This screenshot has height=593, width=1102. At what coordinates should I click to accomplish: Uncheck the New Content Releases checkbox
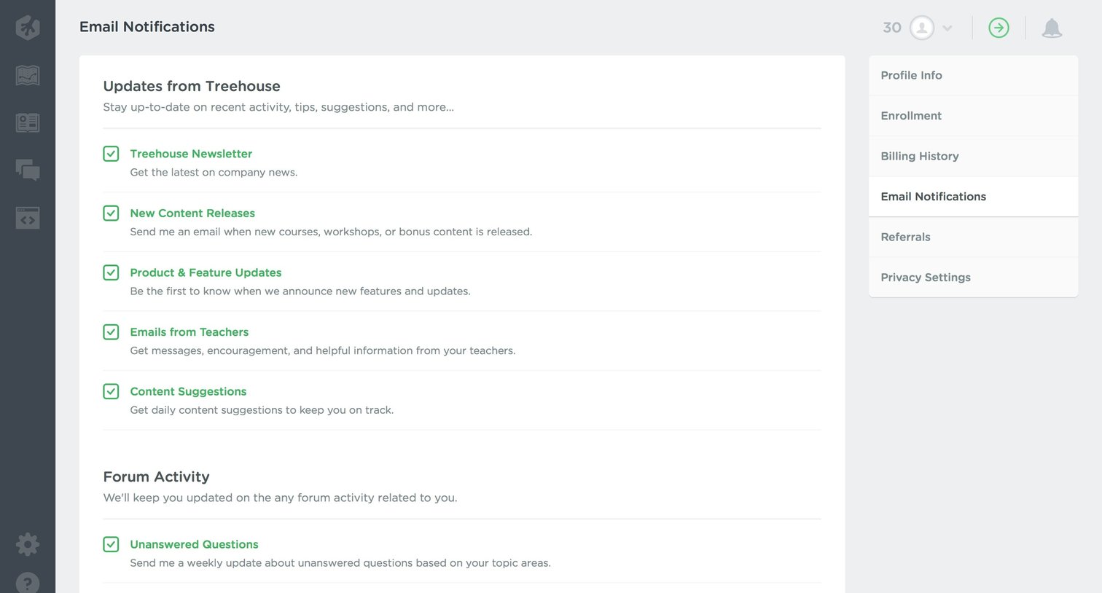[x=111, y=213]
